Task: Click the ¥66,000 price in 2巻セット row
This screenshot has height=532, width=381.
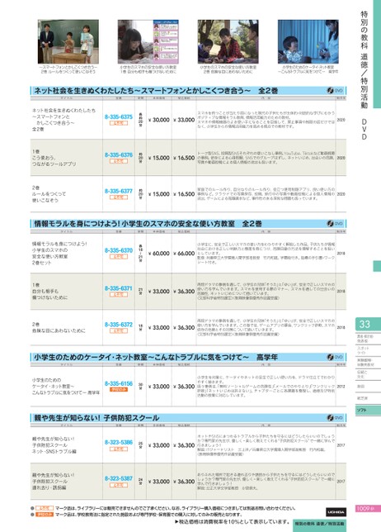Action: tap(184, 254)
